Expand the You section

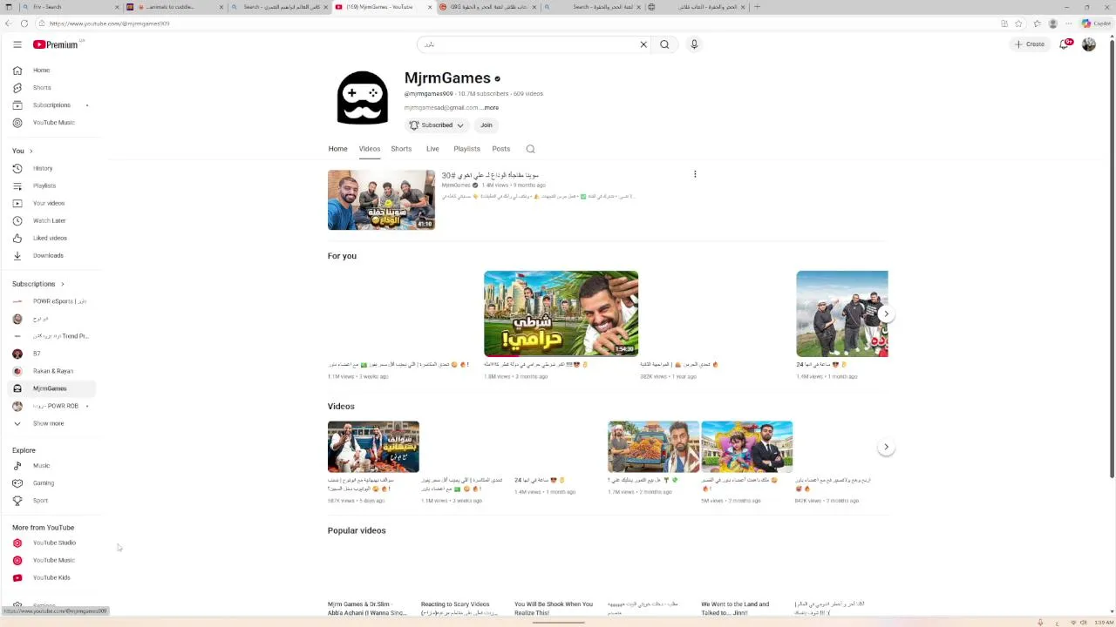point(23,151)
